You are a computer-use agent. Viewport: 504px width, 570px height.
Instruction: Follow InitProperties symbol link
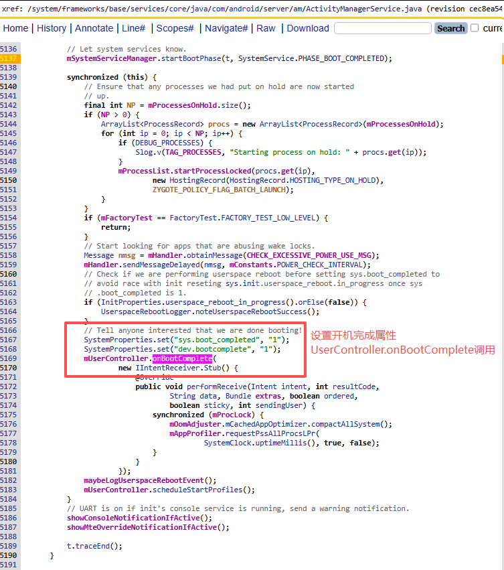click(x=131, y=303)
